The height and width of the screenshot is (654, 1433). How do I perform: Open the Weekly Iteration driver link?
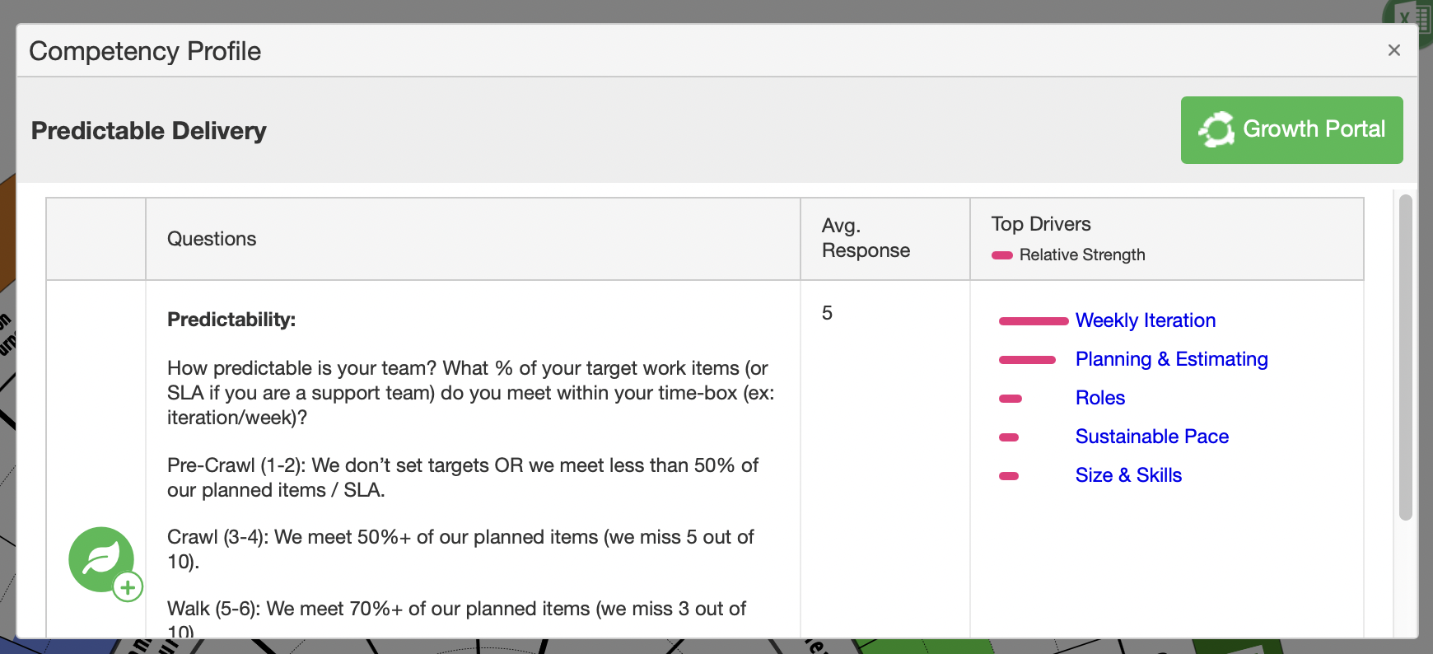1146,320
